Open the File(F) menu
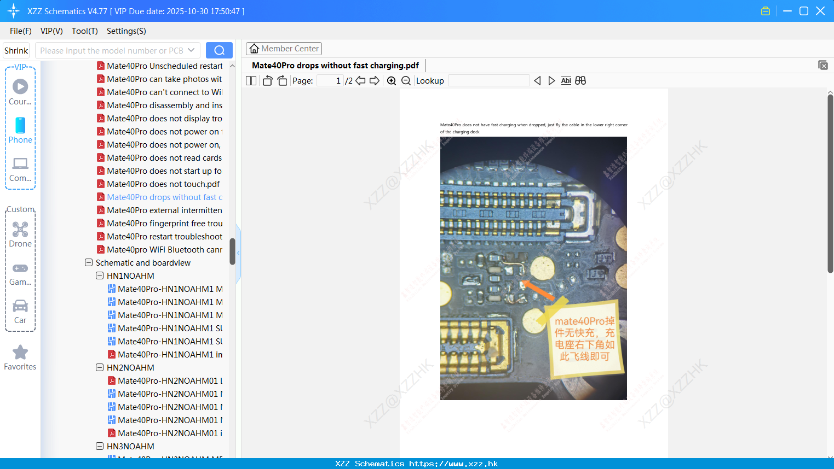The height and width of the screenshot is (469, 834). [x=21, y=31]
